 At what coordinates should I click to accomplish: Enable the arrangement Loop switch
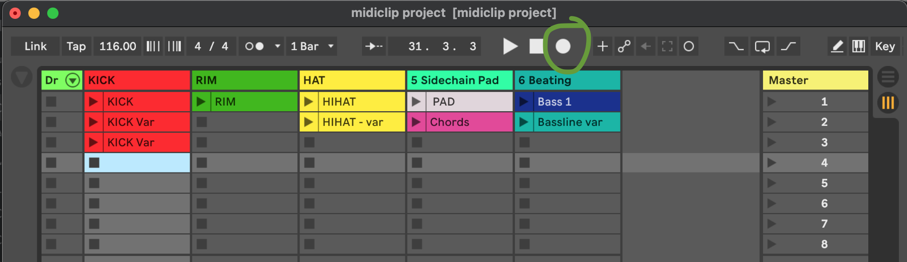tap(762, 46)
